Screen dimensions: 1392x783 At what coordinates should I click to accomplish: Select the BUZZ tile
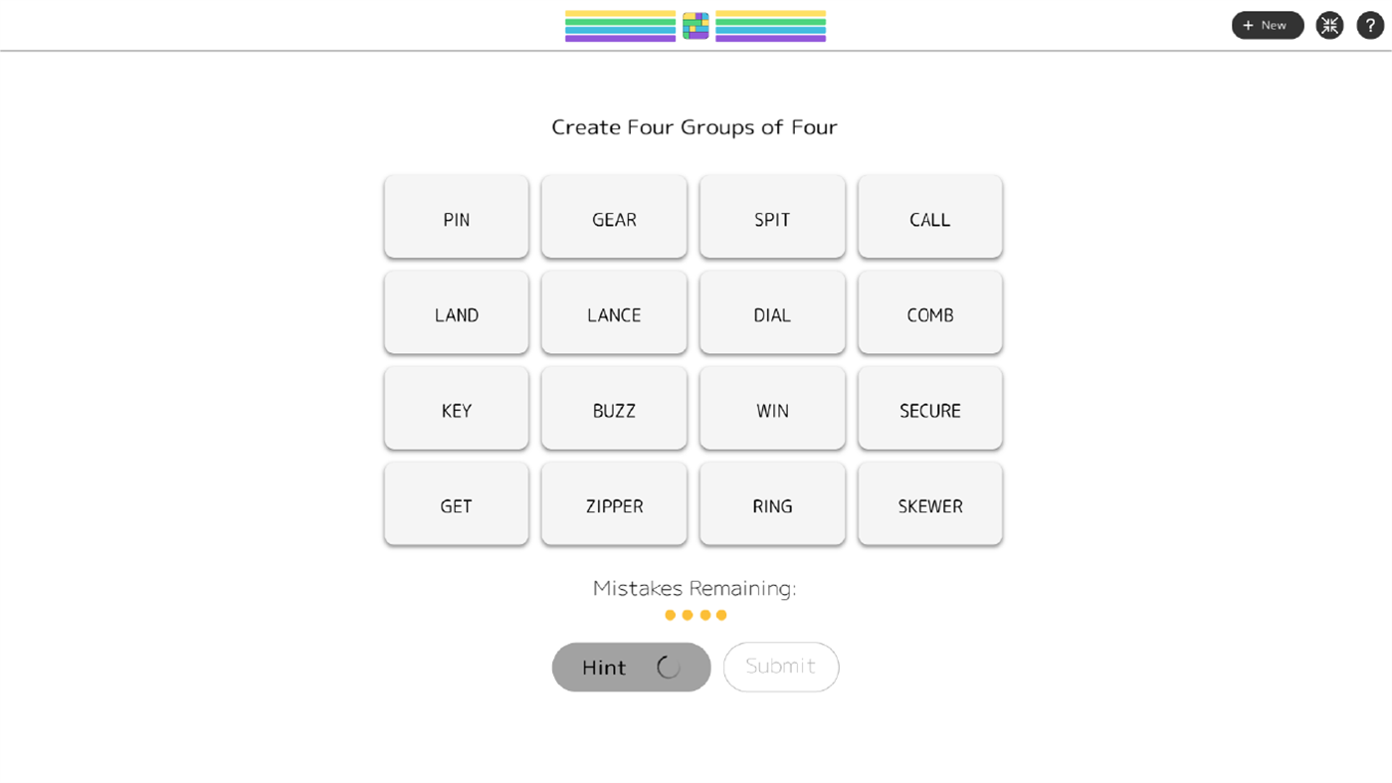[614, 410]
